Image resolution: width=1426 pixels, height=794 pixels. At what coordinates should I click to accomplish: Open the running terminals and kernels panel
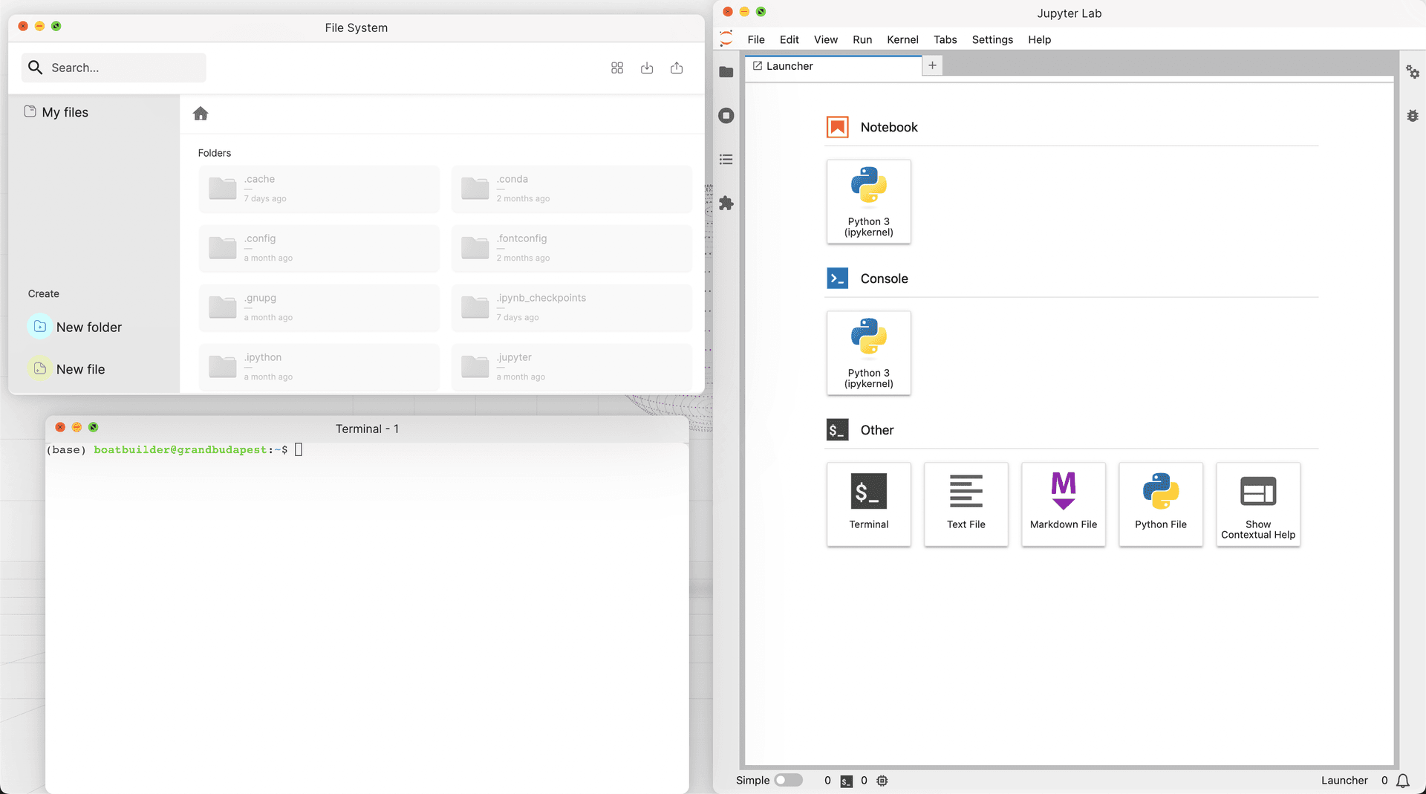tap(726, 116)
